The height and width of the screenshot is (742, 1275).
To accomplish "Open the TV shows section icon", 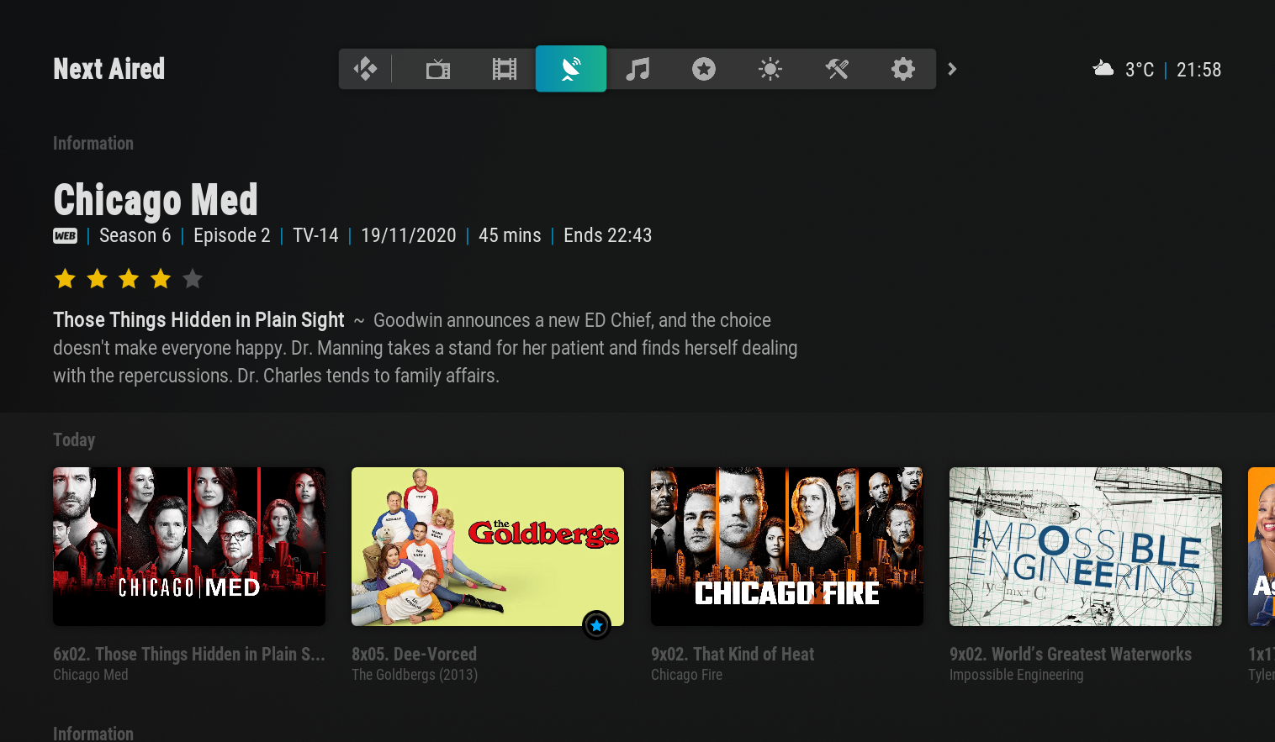I will [x=438, y=69].
